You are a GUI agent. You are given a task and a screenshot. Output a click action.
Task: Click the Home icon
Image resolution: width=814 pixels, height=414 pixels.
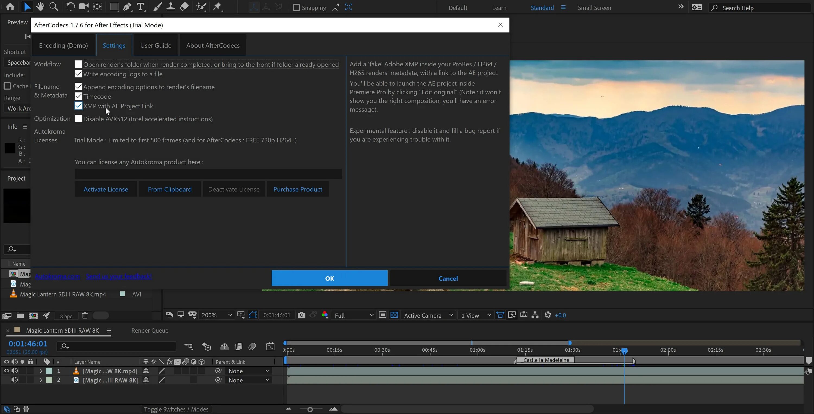point(10,7)
